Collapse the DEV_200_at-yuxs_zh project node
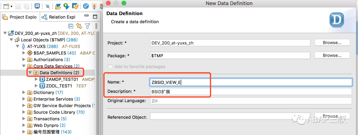 click(x=5, y=33)
